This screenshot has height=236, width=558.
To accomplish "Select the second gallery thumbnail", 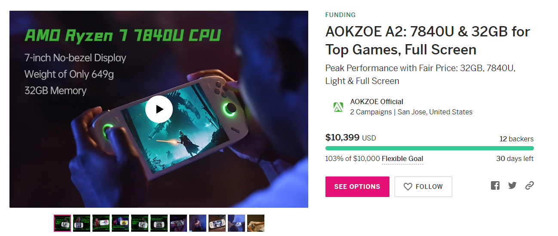I will (82, 223).
